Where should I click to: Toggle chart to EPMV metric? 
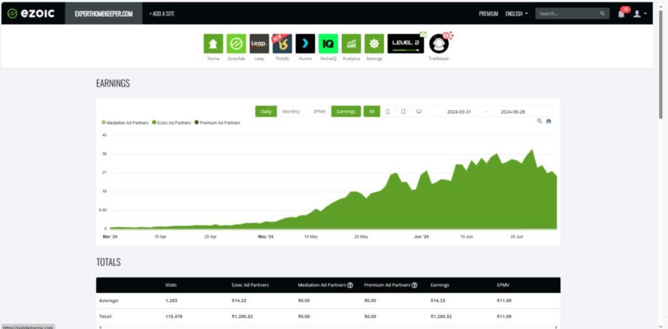coord(320,111)
